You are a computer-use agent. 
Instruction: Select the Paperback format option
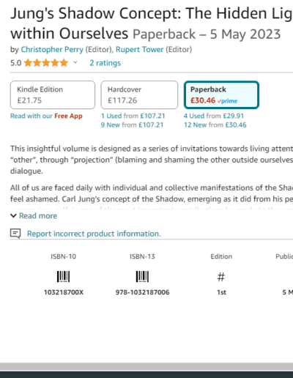tap(221, 94)
